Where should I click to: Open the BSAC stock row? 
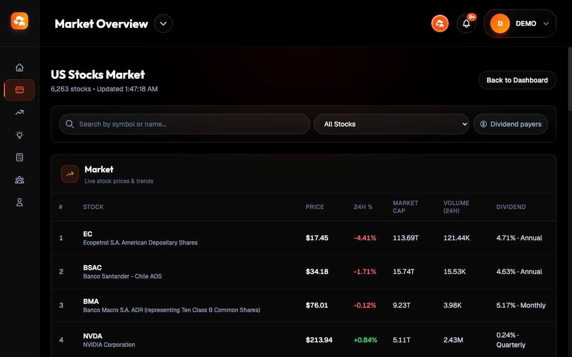click(304, 272)
